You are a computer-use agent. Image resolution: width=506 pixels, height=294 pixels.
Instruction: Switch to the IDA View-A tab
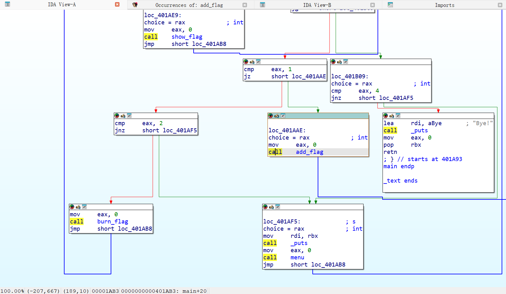[x=62, y=5]
